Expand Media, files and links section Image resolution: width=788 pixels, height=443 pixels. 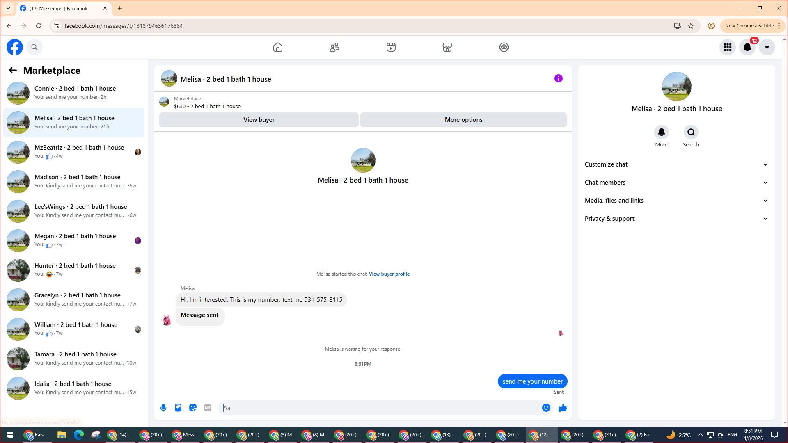tap(676, 201)
